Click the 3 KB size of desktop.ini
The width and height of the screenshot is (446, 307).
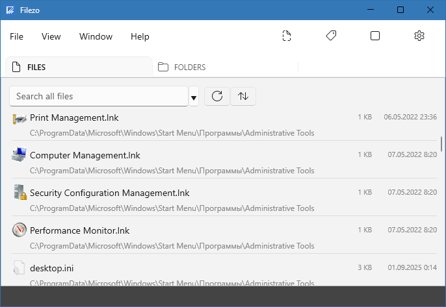[x=365, y=267]
